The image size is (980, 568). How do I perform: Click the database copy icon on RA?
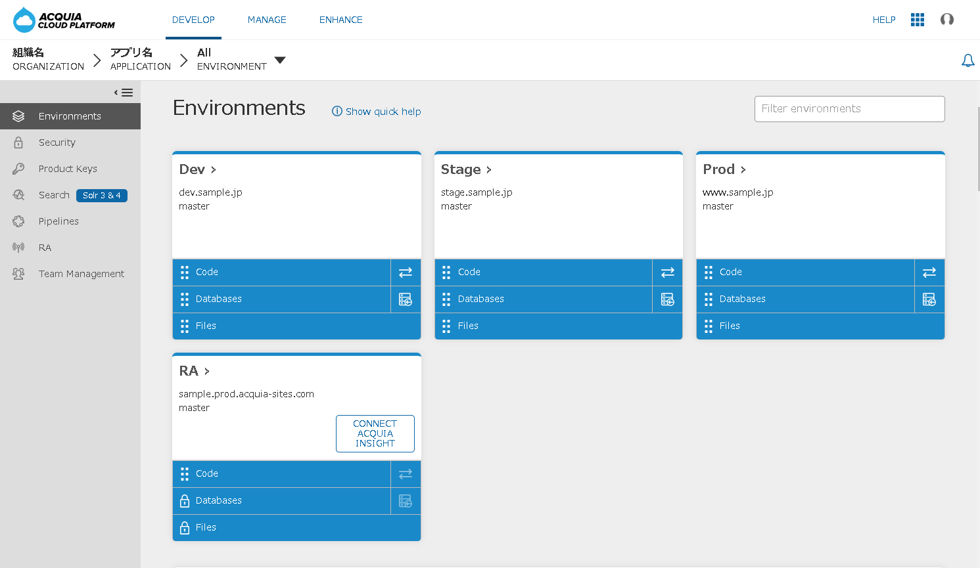406,501
